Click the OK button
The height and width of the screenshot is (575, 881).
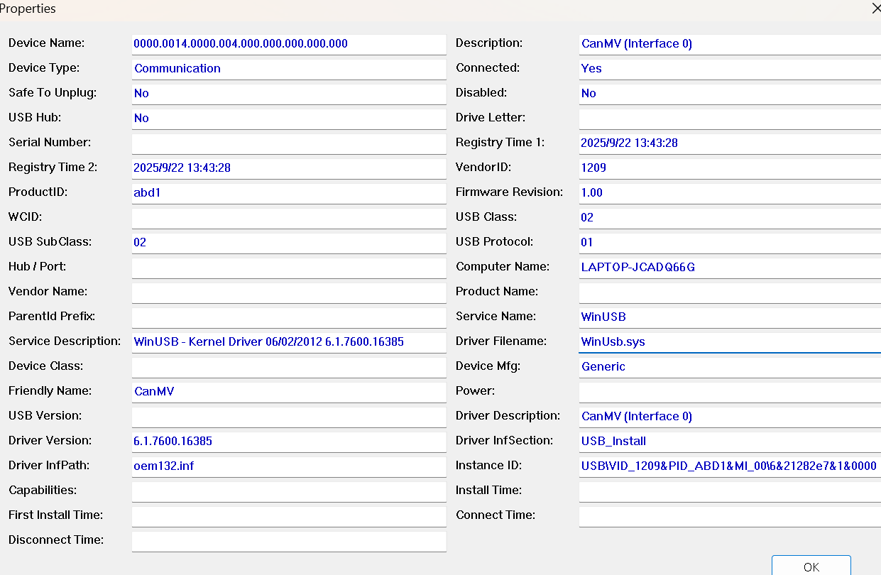tap(811, 566)
